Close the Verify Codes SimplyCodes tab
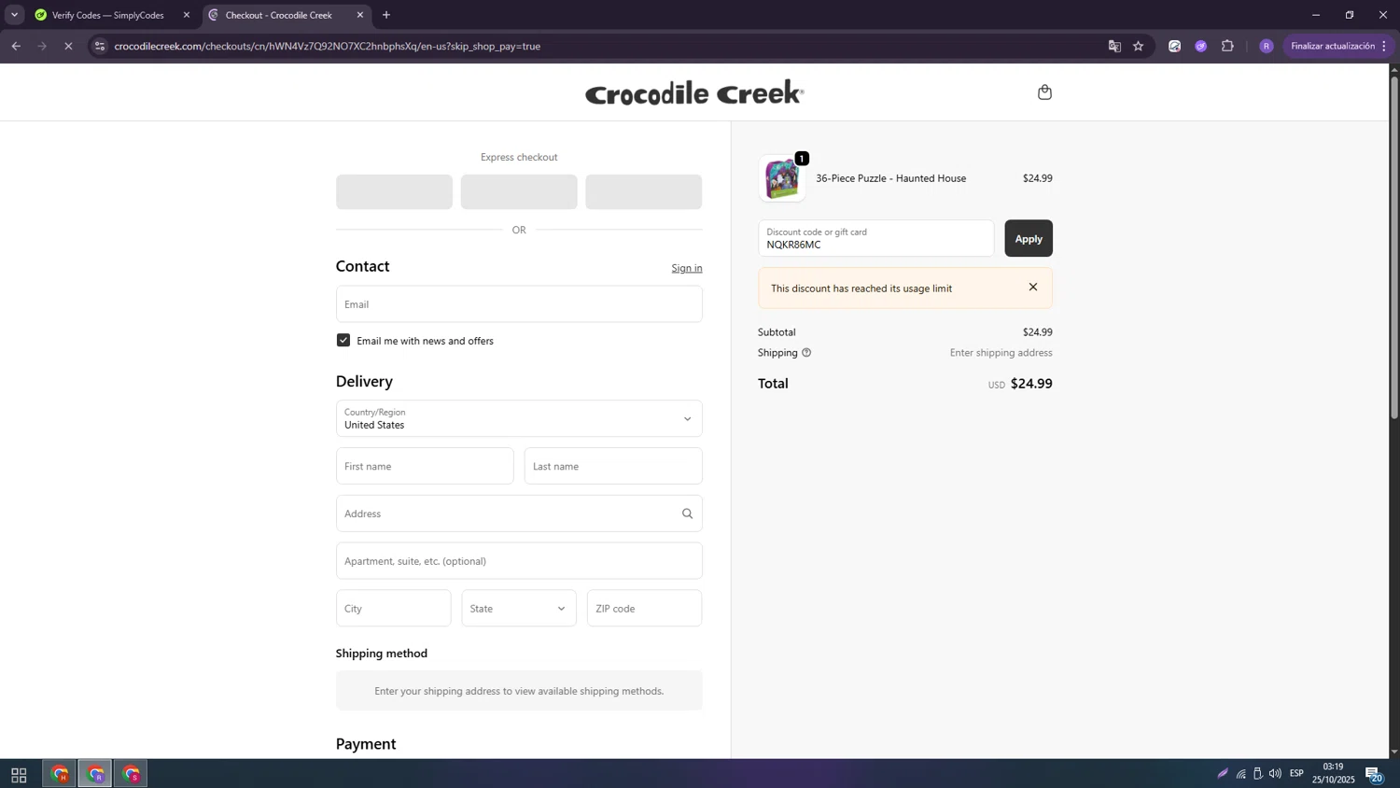The height and width of the screenshot is (788, 1400). click(x=186, y=15)
